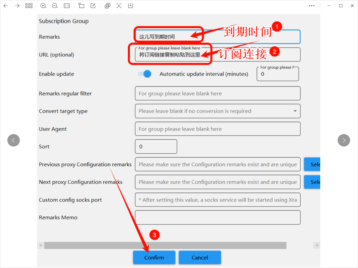This screenshot has height=268, width=358.
Task: Show image at actual 1:1 size
Action: coord(67,6)
